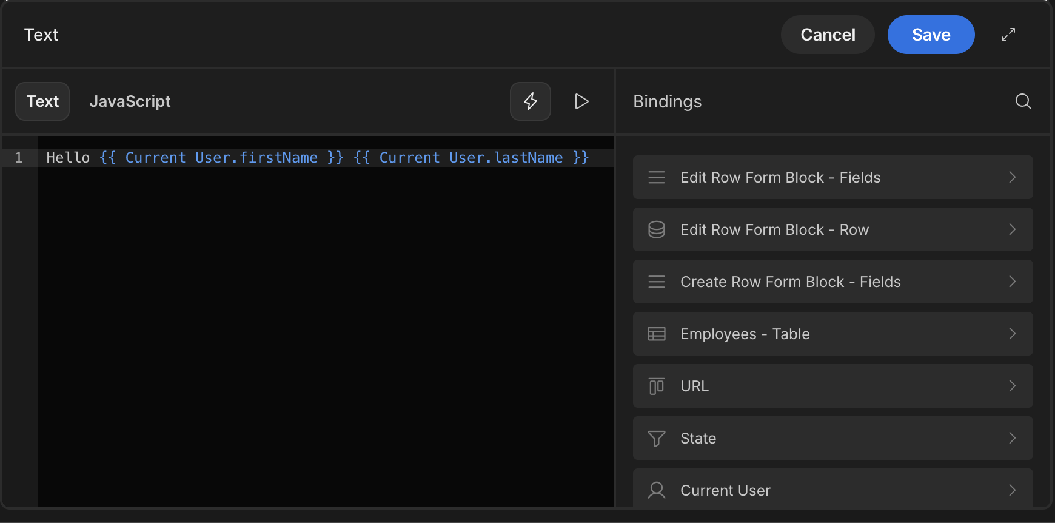Click chevron on Edit Row Form Block - Fields
This screenshot has height=523, width=1055.
pos(1012,177)
